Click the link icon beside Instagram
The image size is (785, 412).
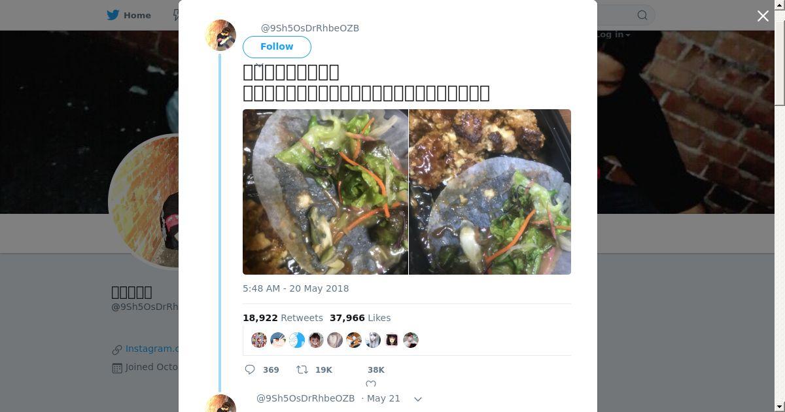[117, 349]
